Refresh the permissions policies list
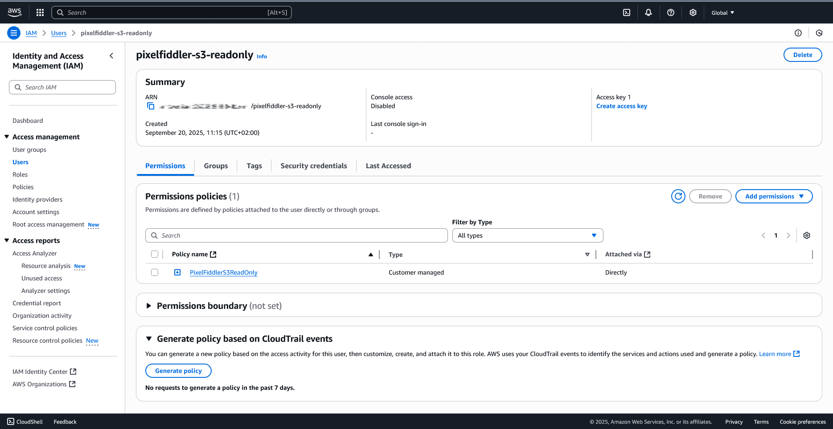The width and height of the screenshot is (833, 429). (x=678, y=196)
